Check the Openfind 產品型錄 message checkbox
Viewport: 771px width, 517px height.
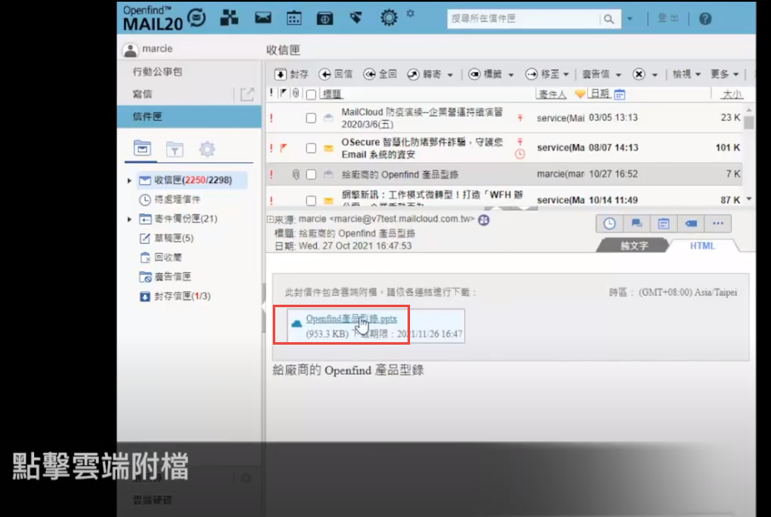coord(311,175)
